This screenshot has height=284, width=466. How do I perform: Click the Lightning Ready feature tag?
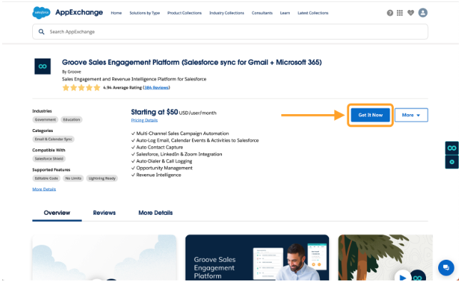102,178
